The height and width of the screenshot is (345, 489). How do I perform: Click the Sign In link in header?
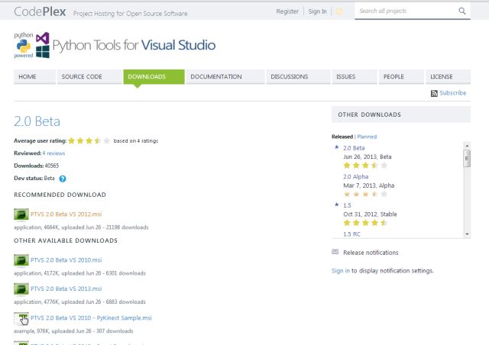pos(316,11)
